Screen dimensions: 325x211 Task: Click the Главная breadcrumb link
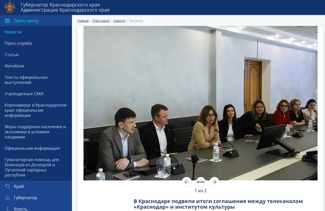pyautogui.click(x=83, y=21)
